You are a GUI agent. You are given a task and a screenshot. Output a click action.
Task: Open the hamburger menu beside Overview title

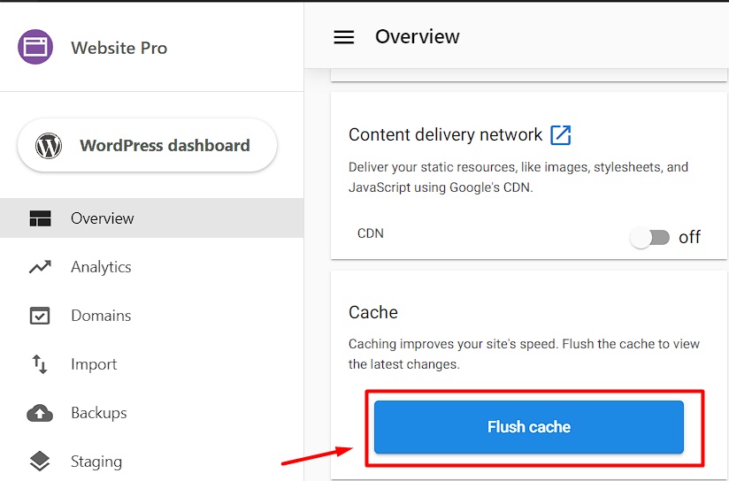click(344, 37)
